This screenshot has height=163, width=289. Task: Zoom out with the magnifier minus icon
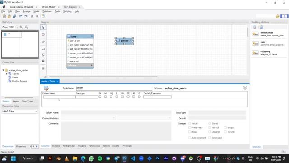click(26, 27)
